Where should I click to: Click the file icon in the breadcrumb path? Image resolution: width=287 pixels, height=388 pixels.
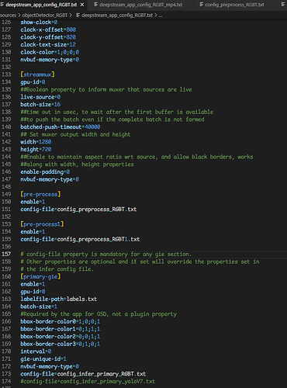pos(78,16)
